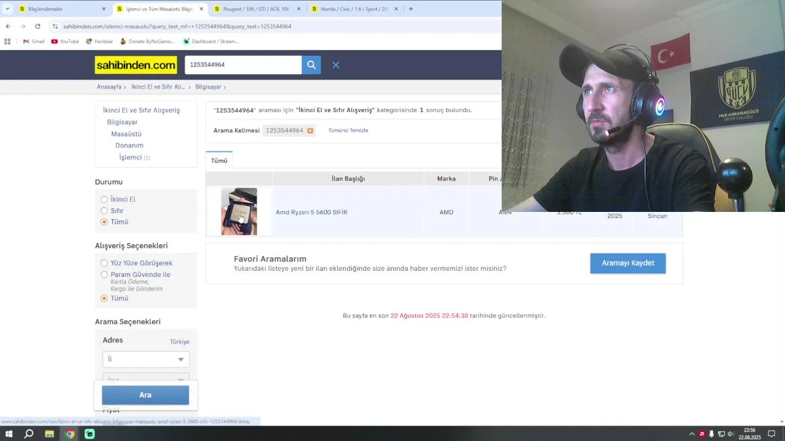Open volume control in system tray
This screenshot has height=441, width=785.
(x=730, y=434)
